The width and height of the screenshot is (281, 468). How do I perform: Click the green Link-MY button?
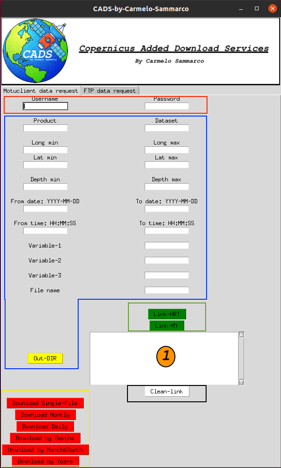click(167, 326)
